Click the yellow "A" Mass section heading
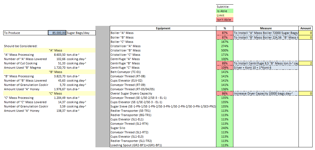The width and height of the screenshot is (315, 150). pos(55,50)
